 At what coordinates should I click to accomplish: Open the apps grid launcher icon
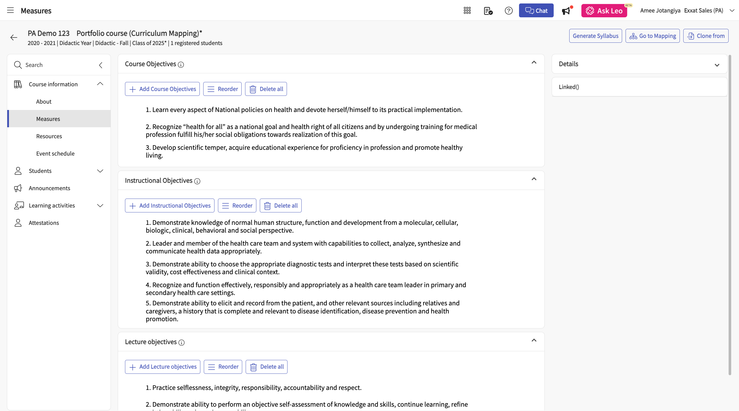tap(467, 11)
